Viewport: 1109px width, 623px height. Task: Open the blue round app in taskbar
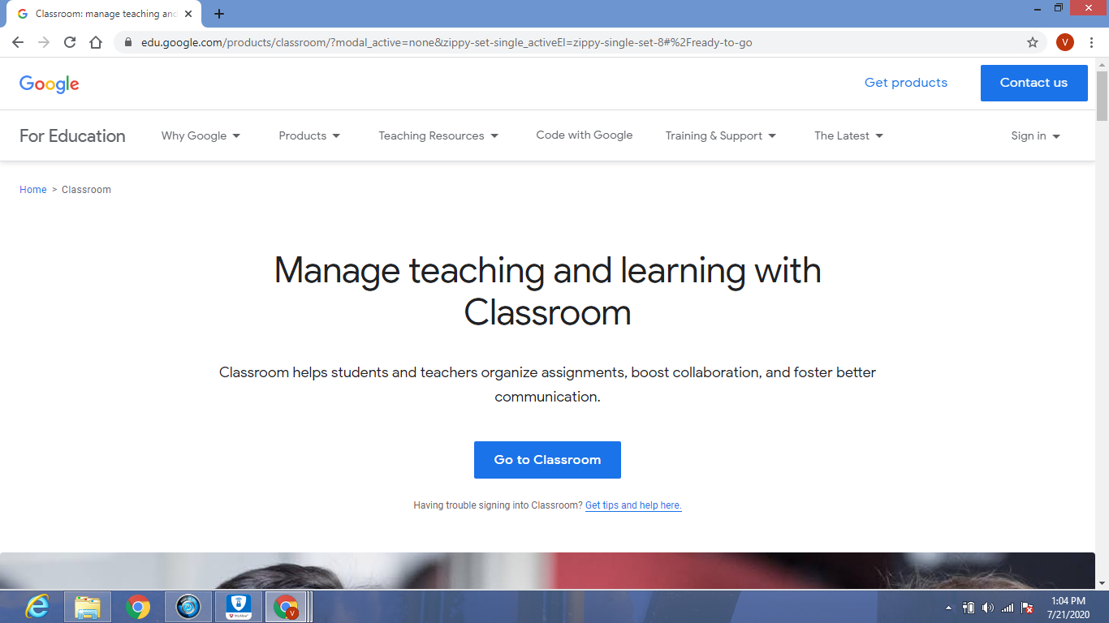(x=188, y=607)
